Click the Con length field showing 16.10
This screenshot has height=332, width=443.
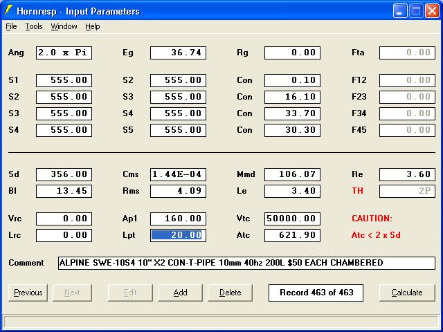(x=292, y=97)
